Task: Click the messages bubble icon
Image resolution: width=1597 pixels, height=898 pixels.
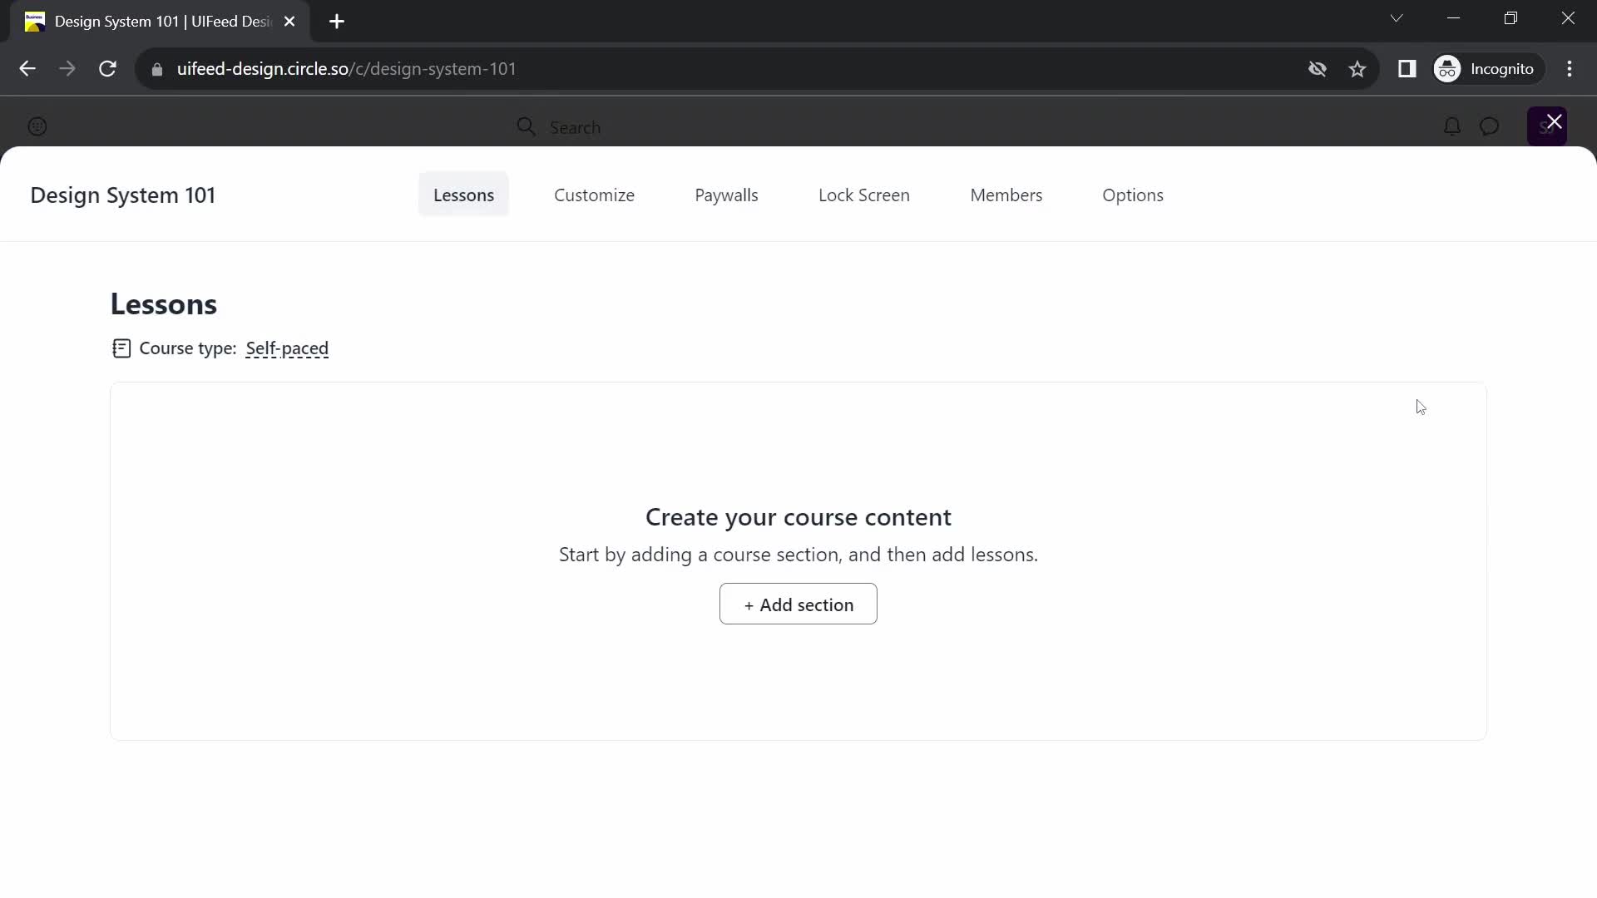Action: (1488, 125)
